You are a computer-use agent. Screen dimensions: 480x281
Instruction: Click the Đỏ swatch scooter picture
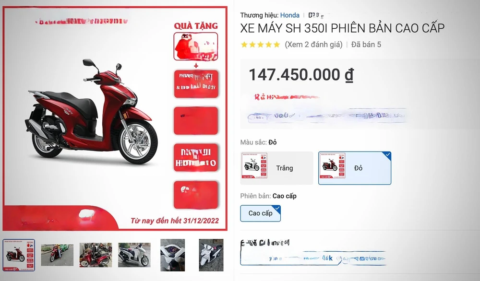click(x=333, y=165)
